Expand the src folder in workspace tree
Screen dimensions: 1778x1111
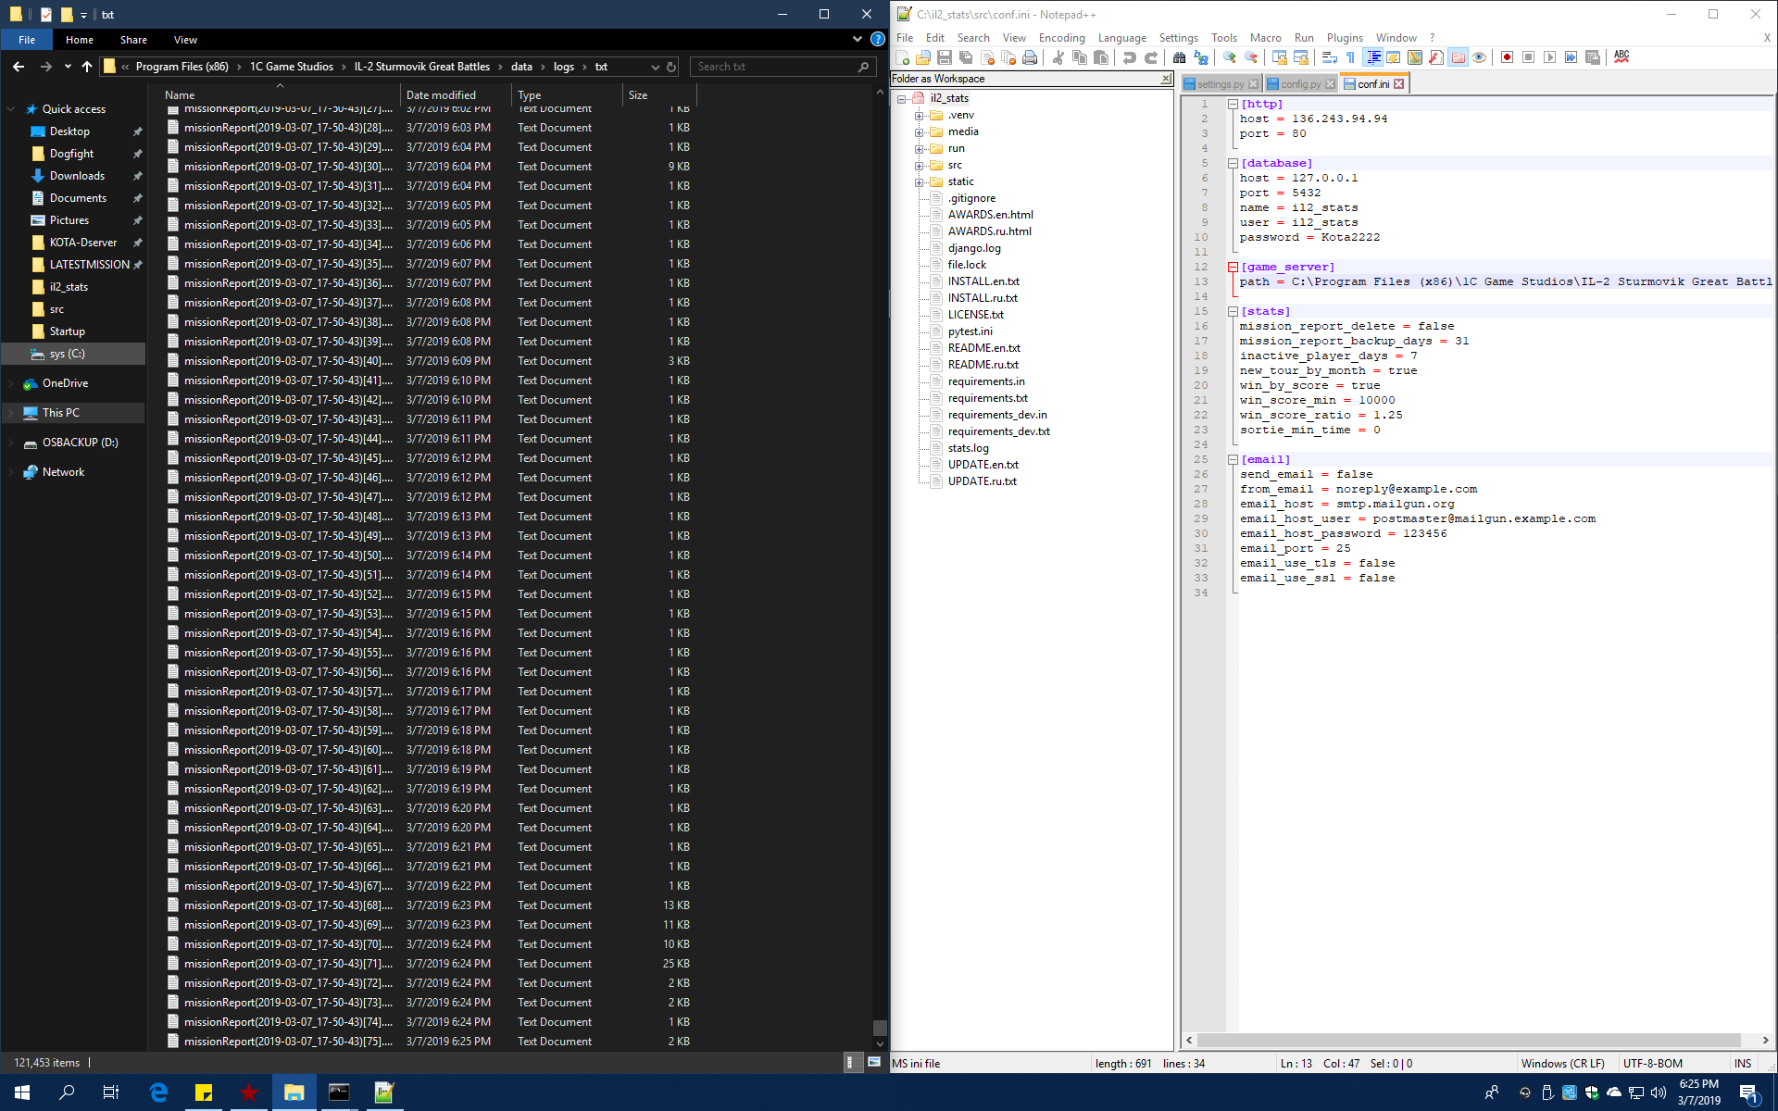click(x=919, y=166)
